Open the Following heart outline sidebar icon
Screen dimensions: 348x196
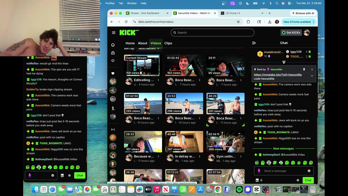click(x=113, y=61)
